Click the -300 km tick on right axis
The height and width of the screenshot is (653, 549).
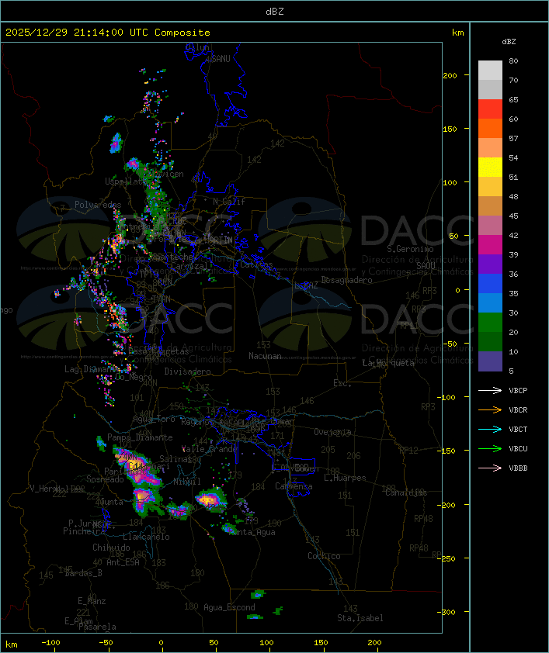pyautogui.click(x=448, y=612)
